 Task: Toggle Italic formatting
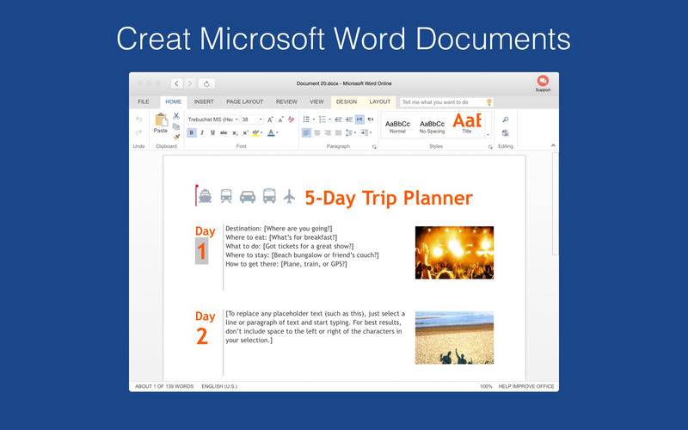[202, 132]
